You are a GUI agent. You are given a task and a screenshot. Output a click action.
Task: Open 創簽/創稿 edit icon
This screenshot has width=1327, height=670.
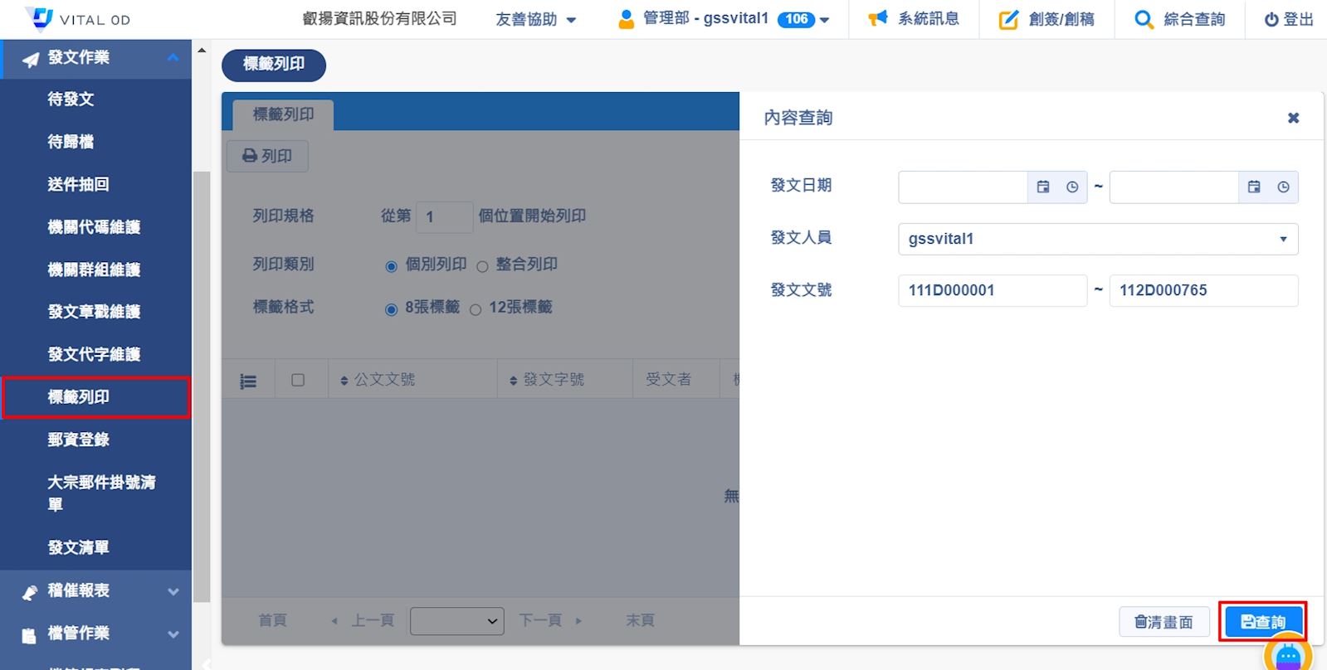tap(1007, 19)
